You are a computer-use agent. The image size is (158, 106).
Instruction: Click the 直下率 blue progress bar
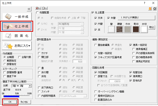11,97
